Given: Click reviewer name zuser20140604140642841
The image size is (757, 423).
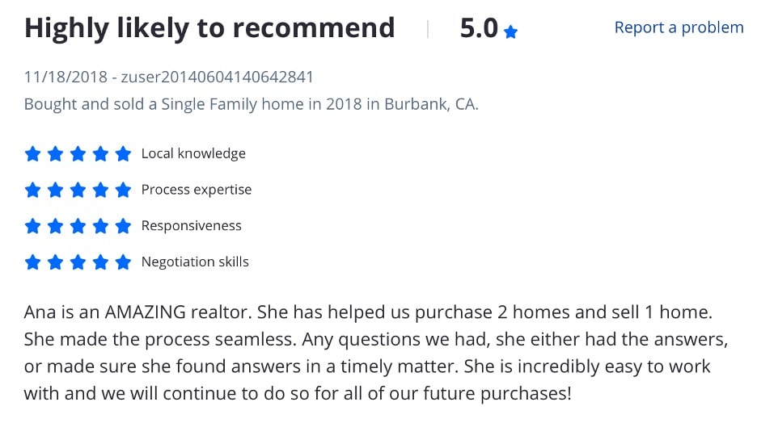Looking at the screenshot, I should 217,77.
